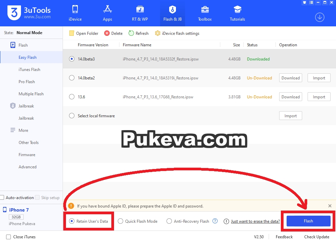Dismiss the Apple ID warning banner
The image size is (336, 242).
[x=330, y=205]
